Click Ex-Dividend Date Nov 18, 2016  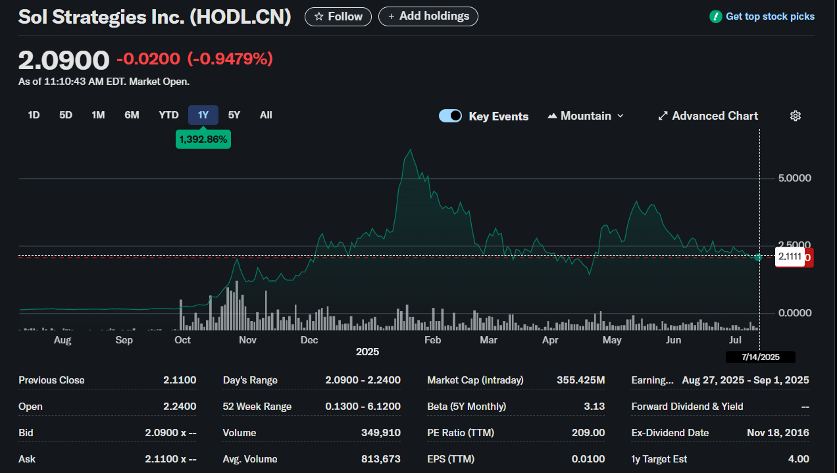tap(778, 433)
